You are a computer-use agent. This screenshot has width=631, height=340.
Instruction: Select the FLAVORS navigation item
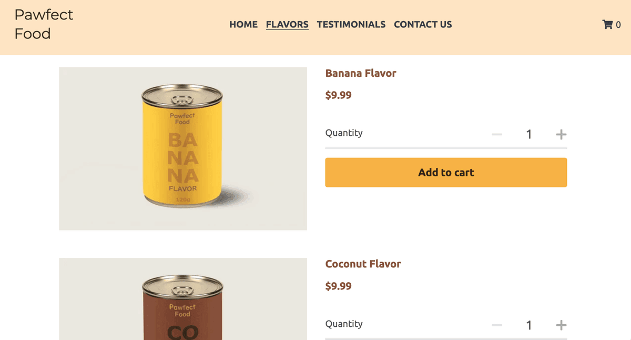point(287,24)
